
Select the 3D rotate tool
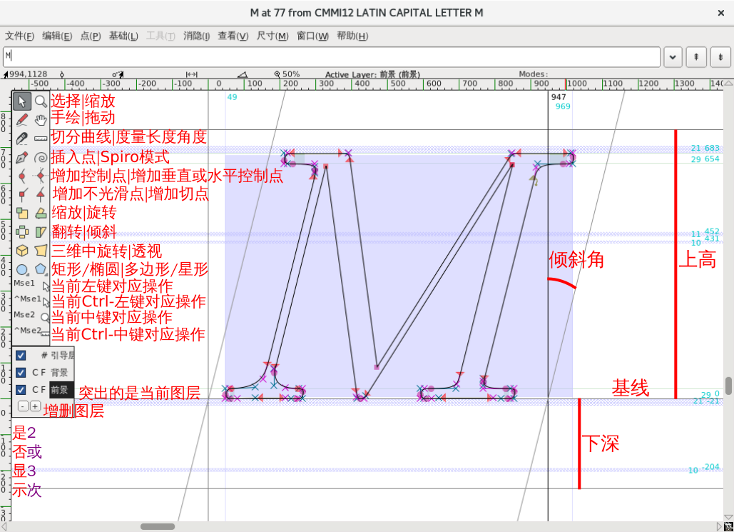point(22,250)
